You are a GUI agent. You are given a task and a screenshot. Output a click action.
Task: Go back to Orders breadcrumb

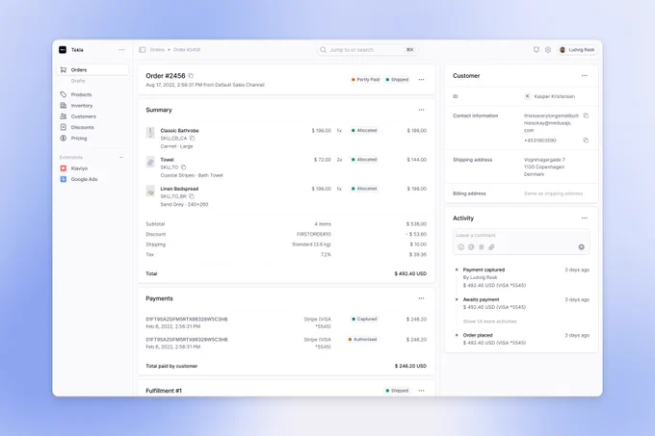157,50
